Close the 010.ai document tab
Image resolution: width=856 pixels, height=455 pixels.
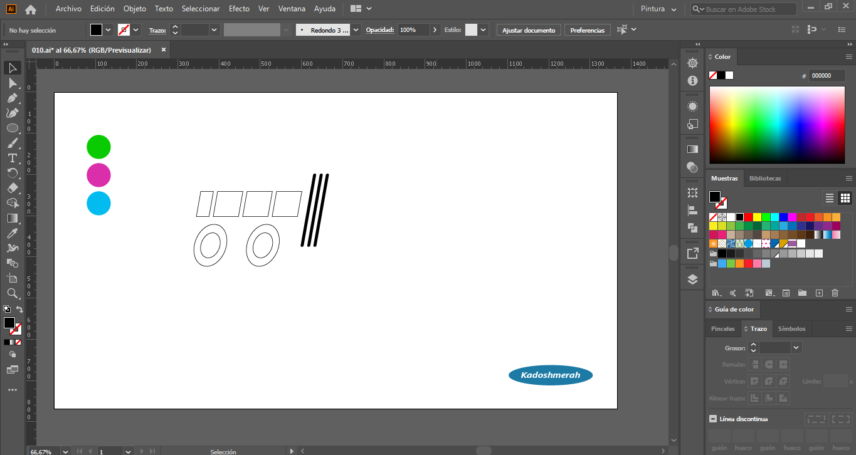click(164, 50)
